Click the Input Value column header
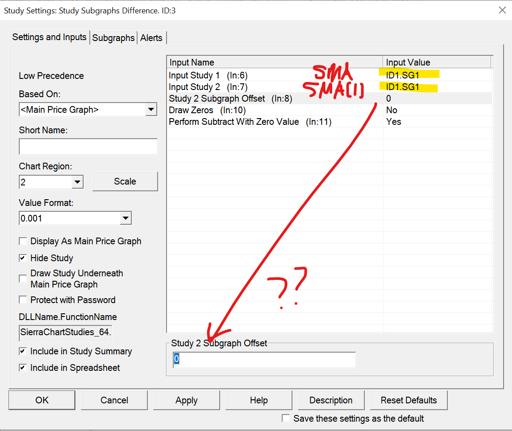 tap(437, 62)
